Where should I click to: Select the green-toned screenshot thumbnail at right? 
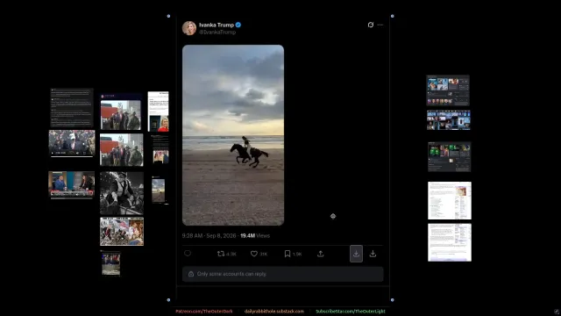click(450, 157)
